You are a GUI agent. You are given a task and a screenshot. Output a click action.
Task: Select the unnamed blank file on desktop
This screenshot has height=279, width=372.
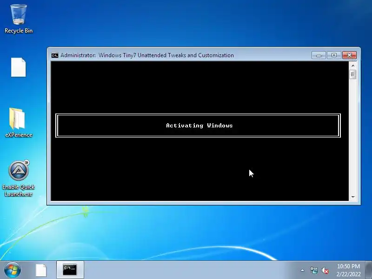point(18,67)
